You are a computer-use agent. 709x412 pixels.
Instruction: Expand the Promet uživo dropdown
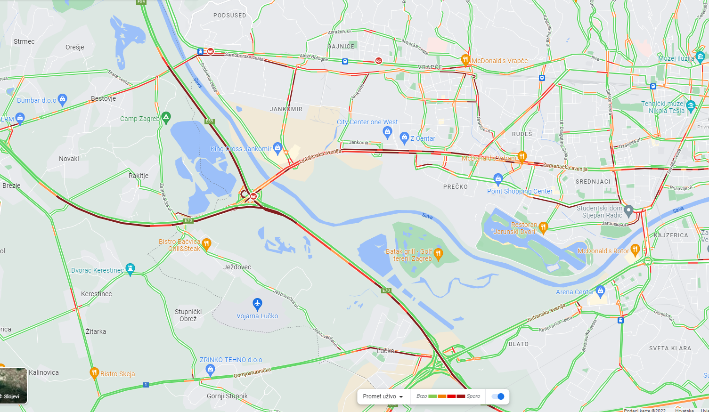tap(383, 396)
